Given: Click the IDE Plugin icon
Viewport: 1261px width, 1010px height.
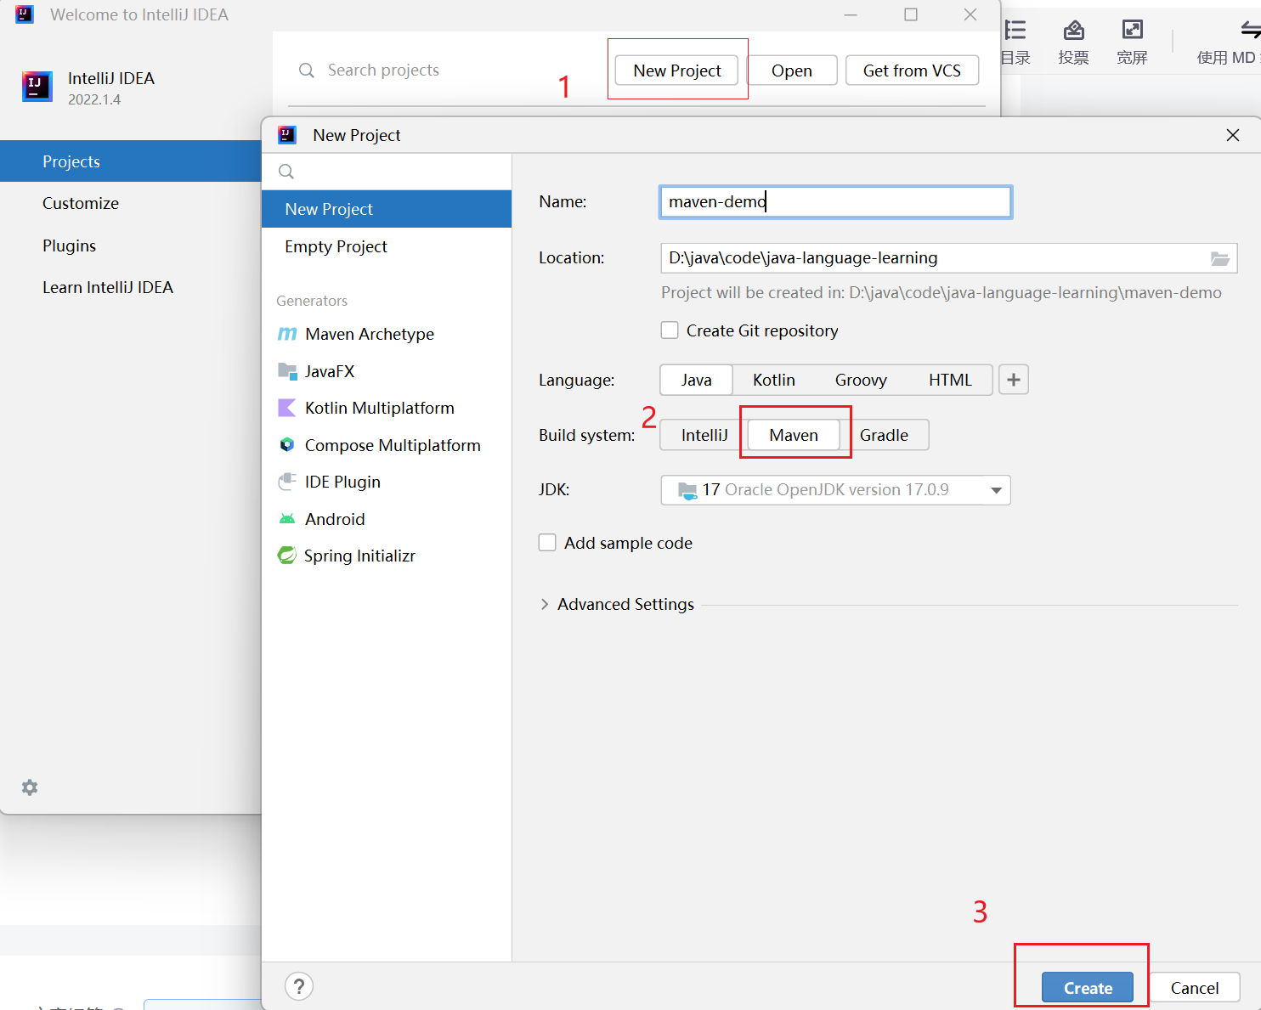Looking at the screenshot, I should 287,482.
